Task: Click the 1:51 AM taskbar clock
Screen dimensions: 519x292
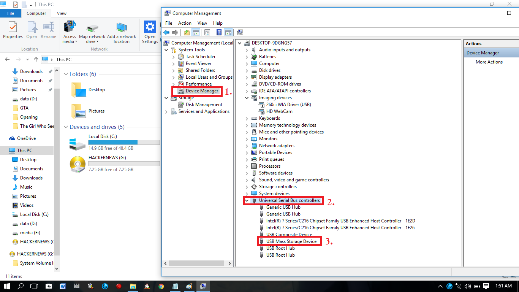Action: 503,286
